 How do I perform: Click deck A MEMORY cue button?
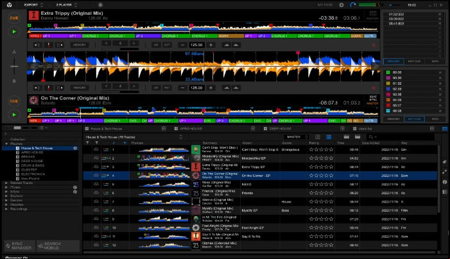(x=80, y=45)
